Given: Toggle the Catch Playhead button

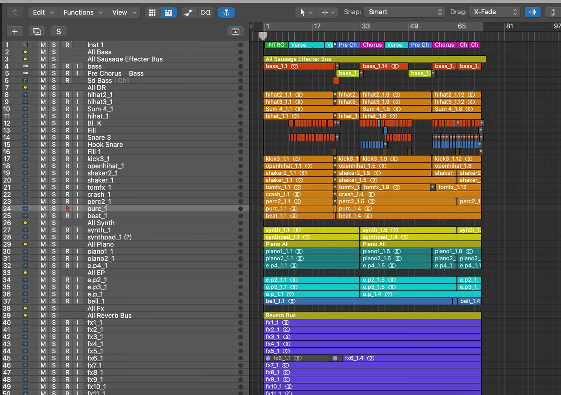Looking at the screenshot, I should (226, 13).
